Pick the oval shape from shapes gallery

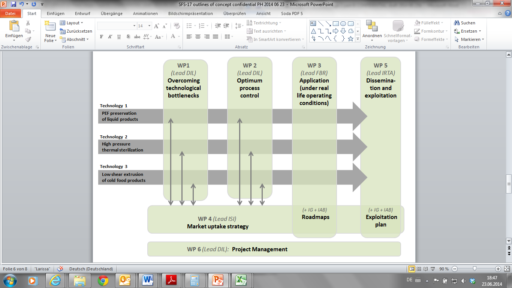pyautogui.click(x=343, y=24)
